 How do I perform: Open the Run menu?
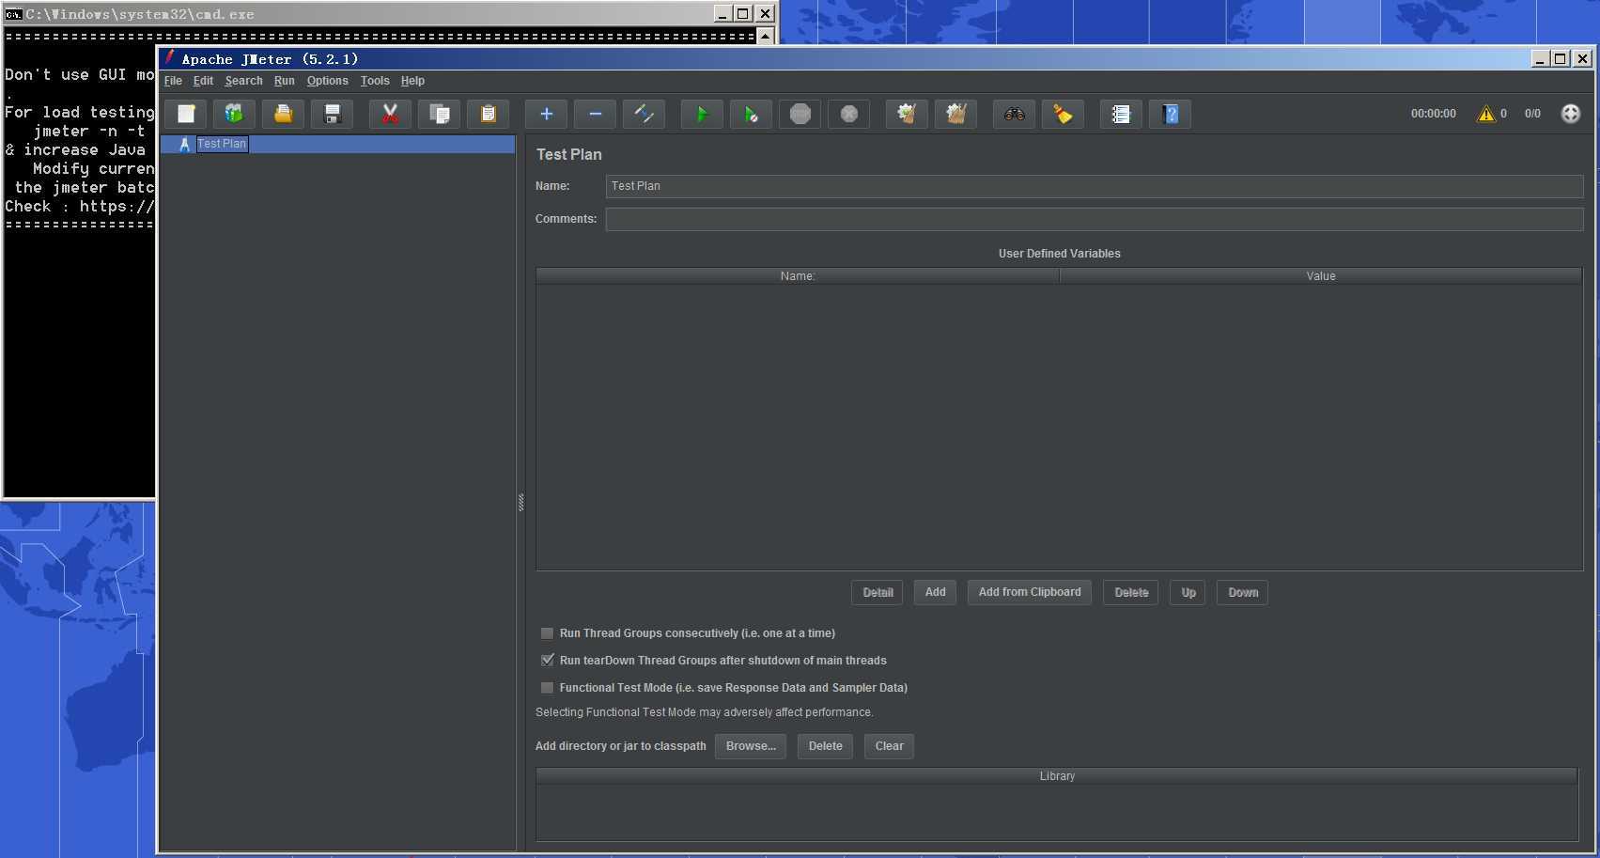coord(284,81)
